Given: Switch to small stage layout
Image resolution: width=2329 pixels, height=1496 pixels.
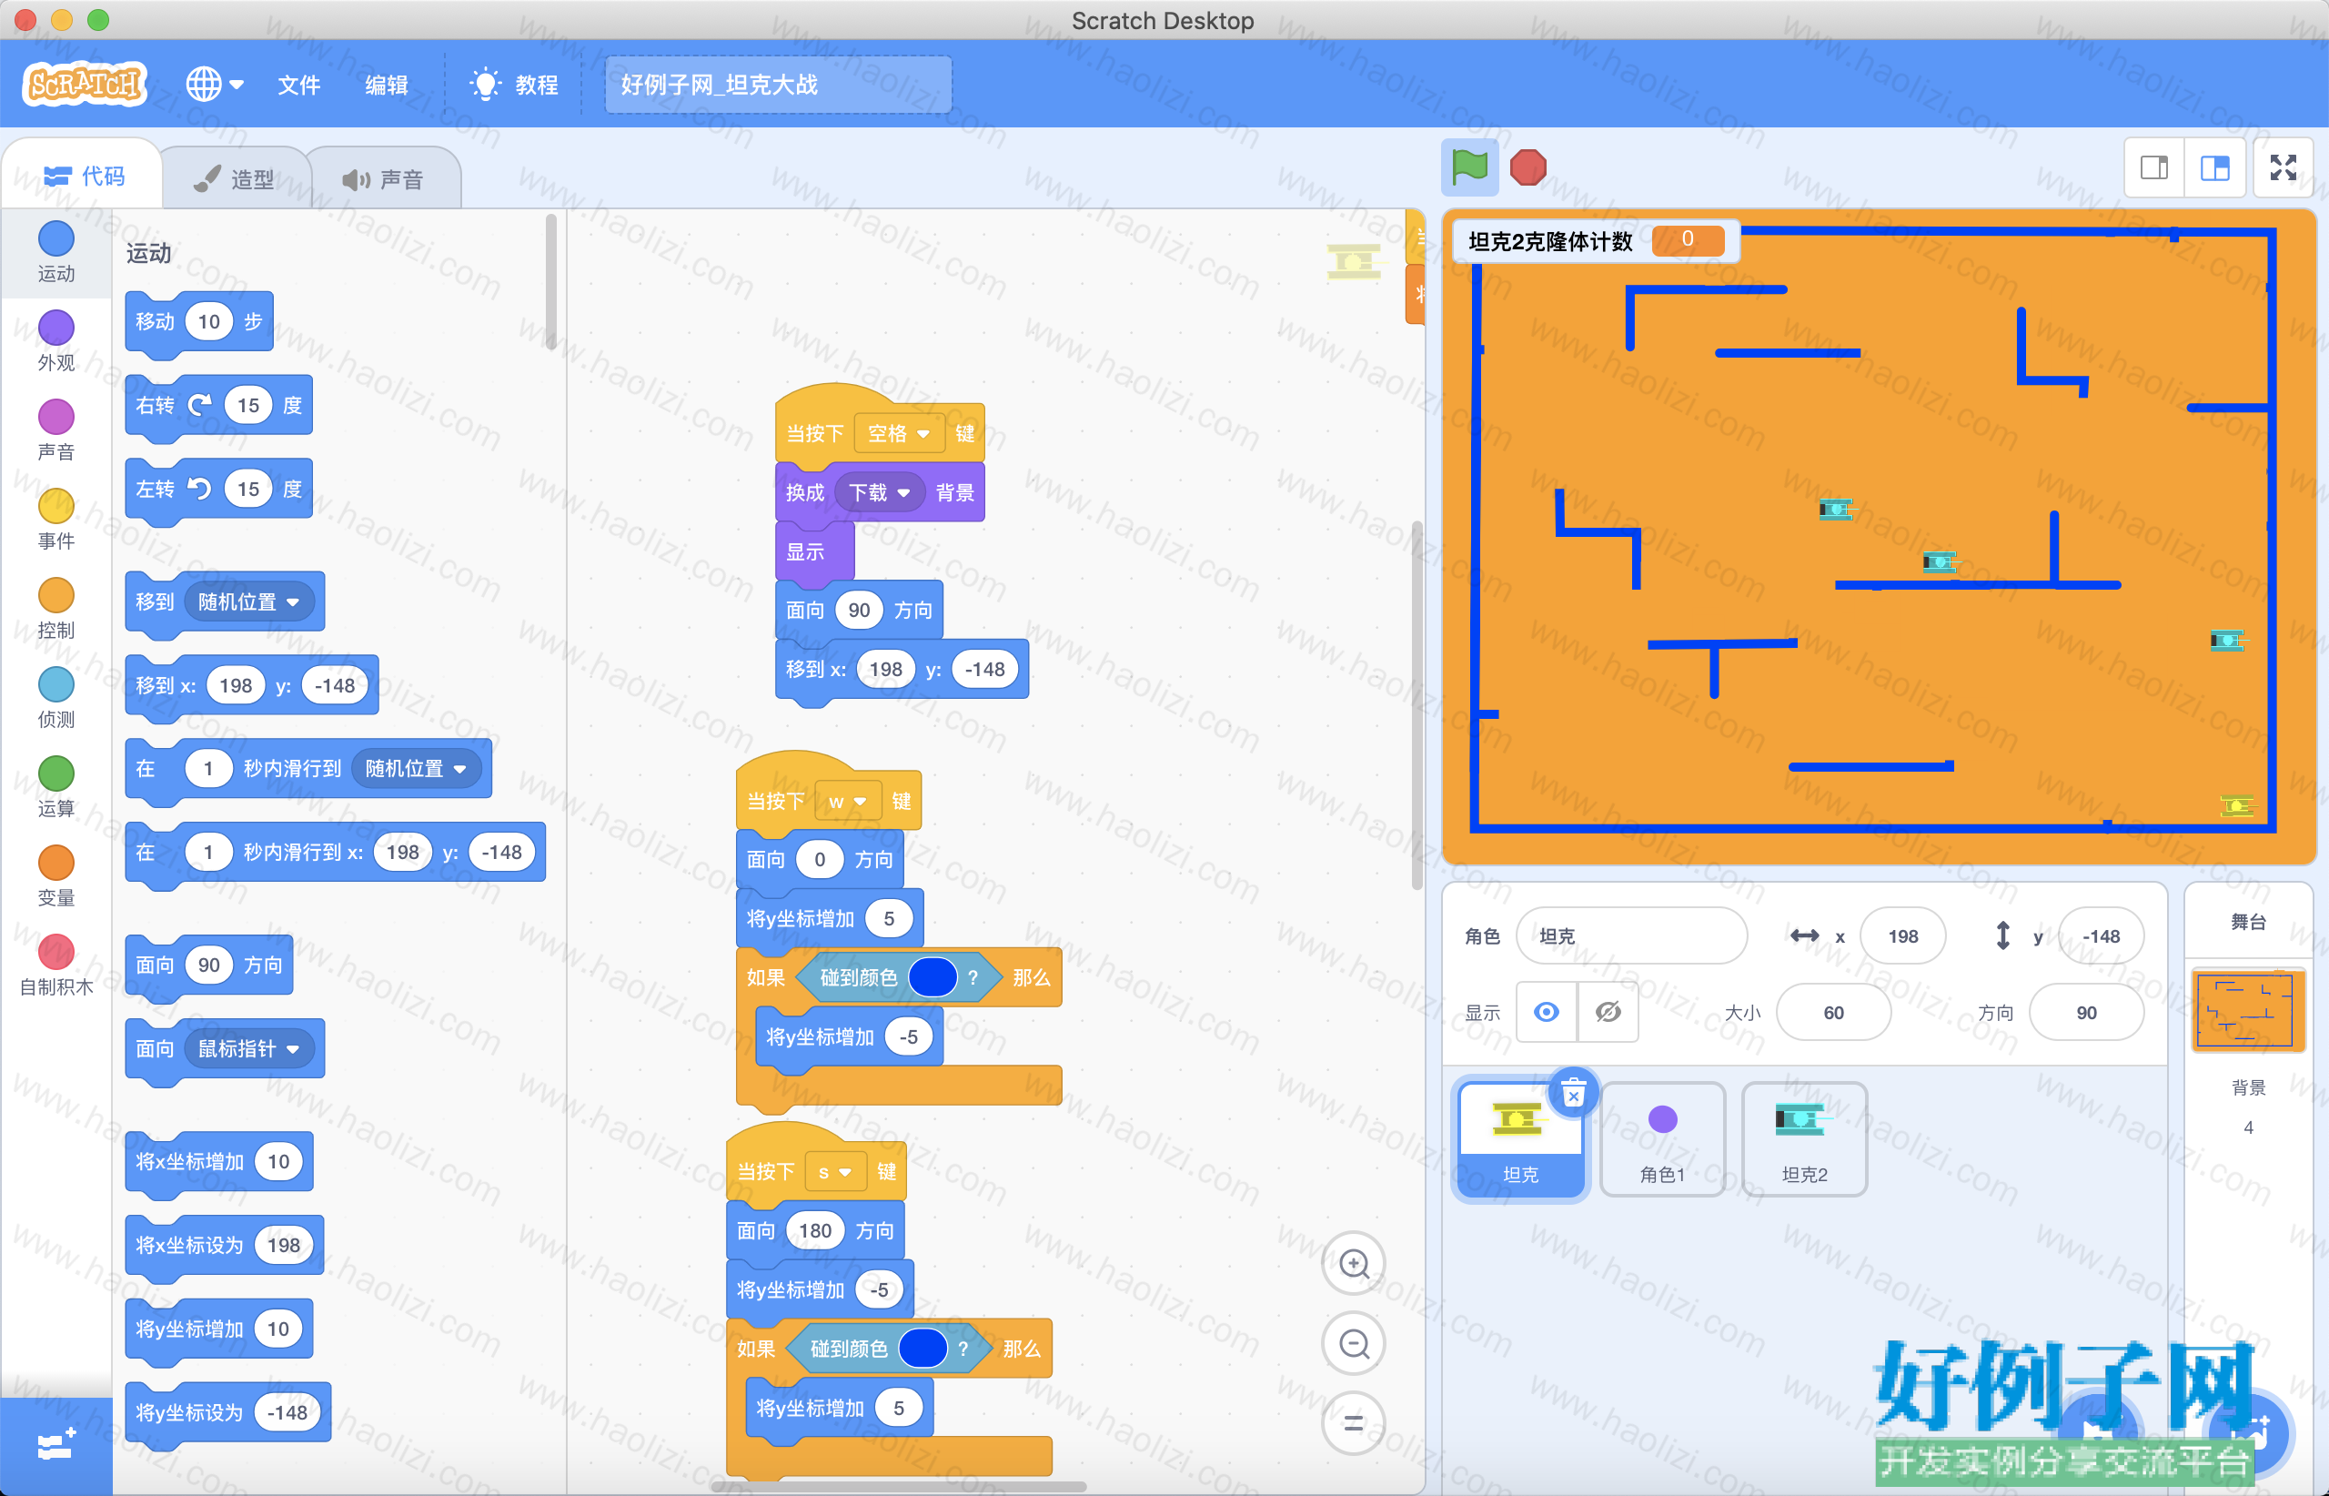Looking at the screenshot, I should click(2153, 168).
